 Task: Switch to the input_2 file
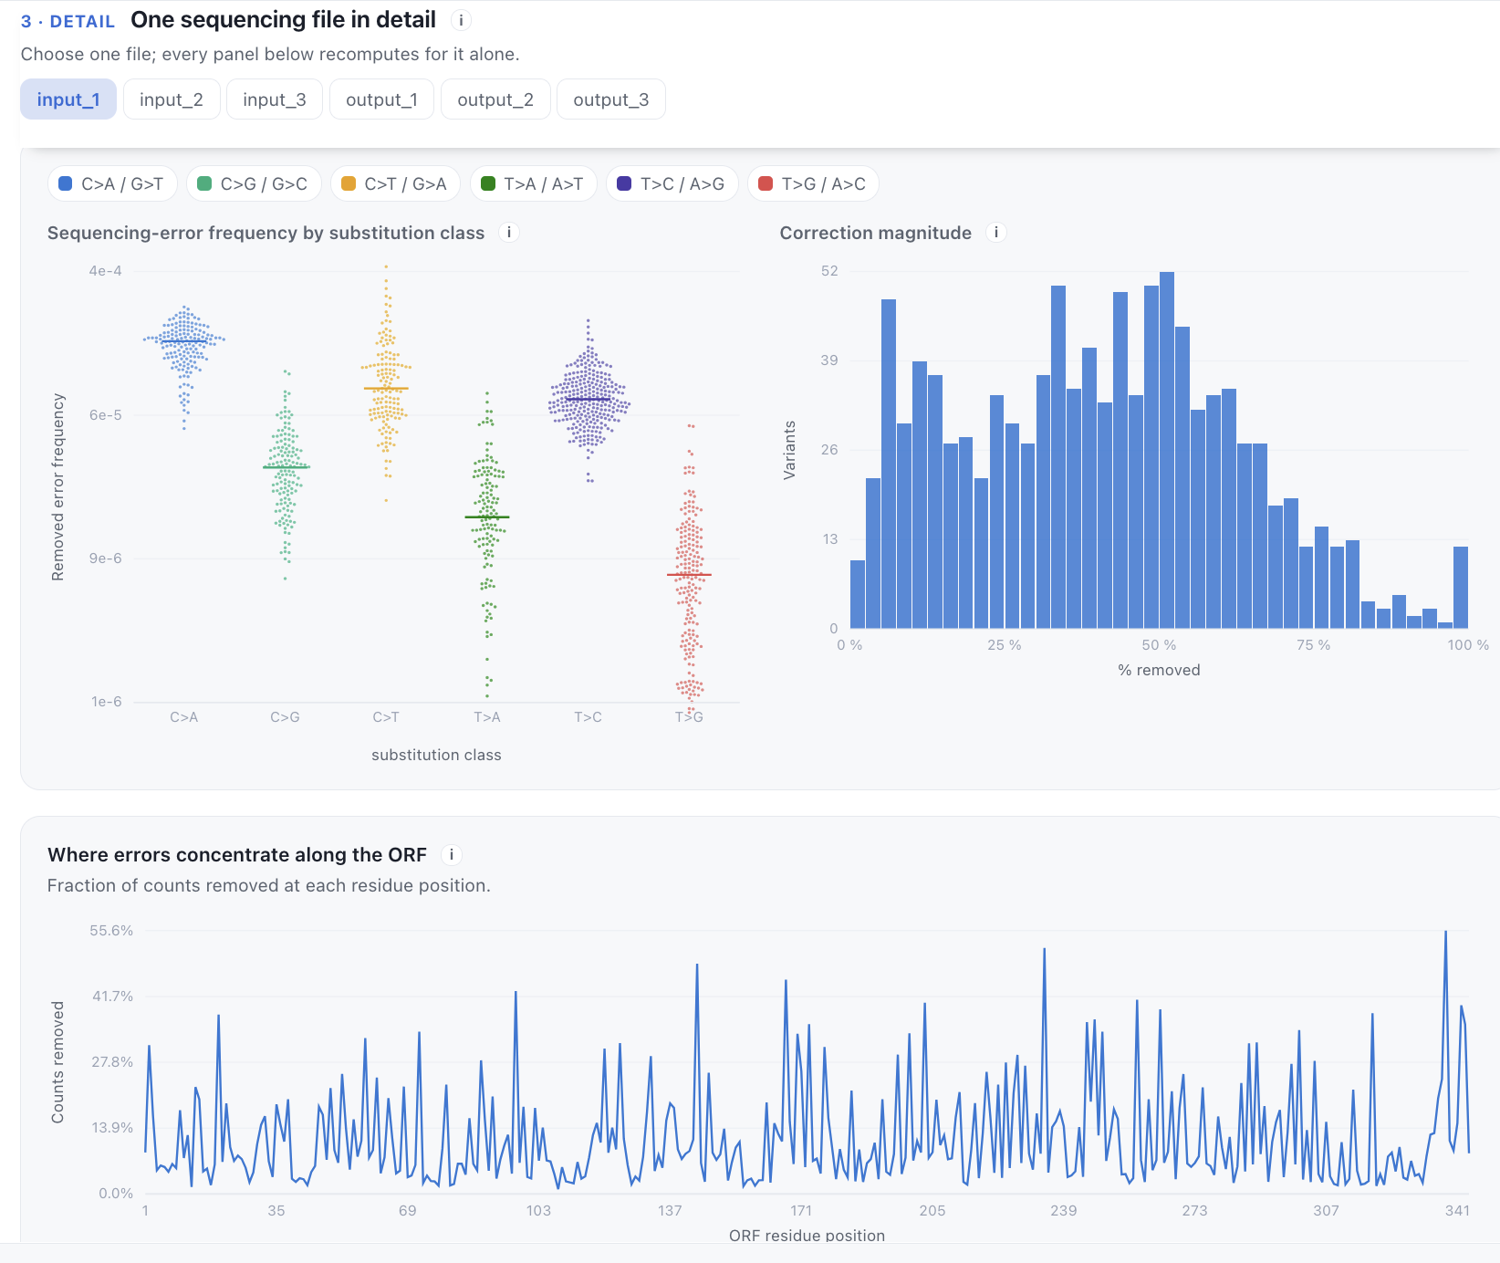click(172, 99)
